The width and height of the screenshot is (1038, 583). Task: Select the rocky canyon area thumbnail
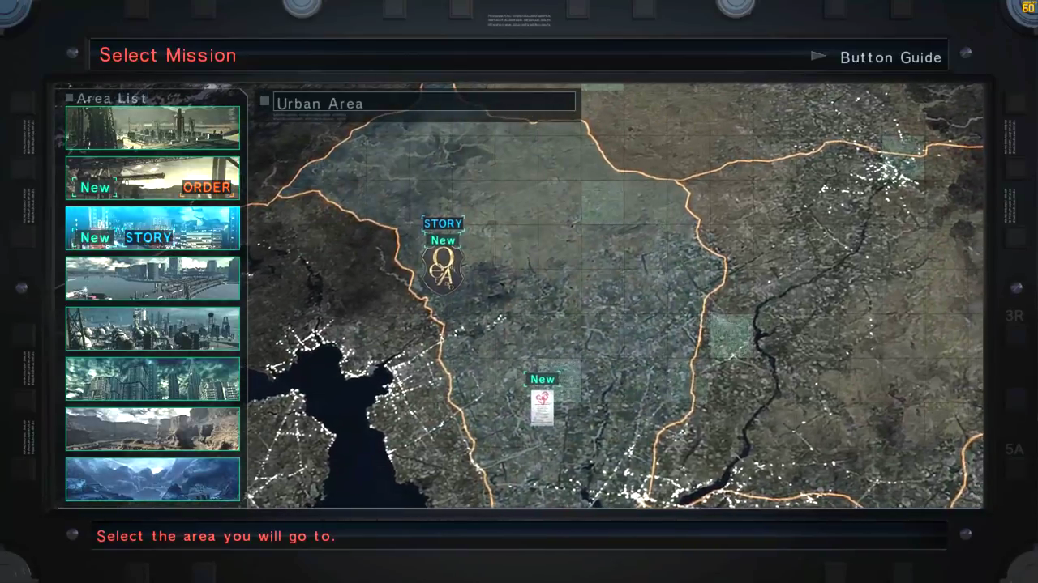coord(152,428)
